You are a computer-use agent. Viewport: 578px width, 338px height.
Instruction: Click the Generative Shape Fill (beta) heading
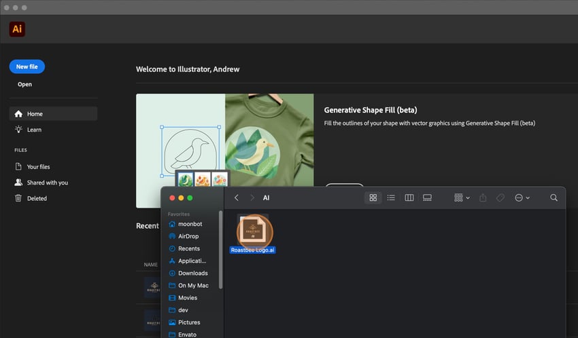click(371, 110)
